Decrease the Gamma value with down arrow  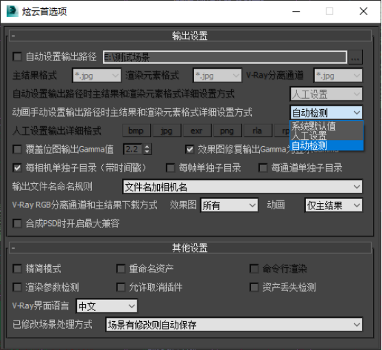pyautogui.click(x=147, y=152)
